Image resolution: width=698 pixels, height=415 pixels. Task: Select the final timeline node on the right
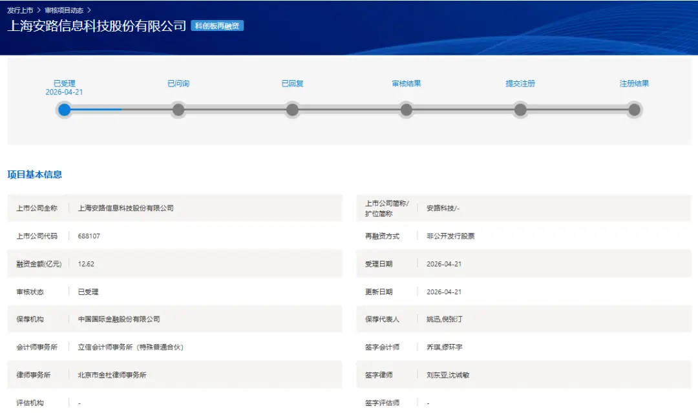pos(635,110)
